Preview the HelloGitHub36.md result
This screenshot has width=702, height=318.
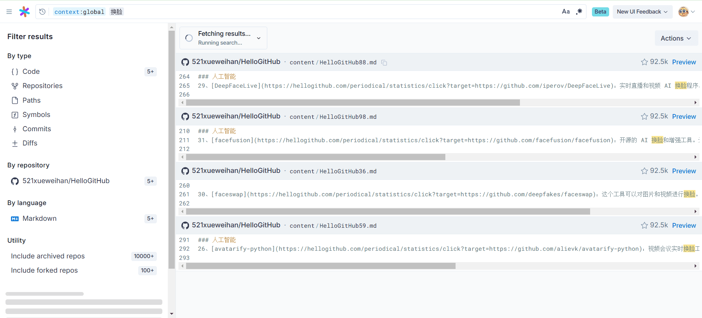684,171
